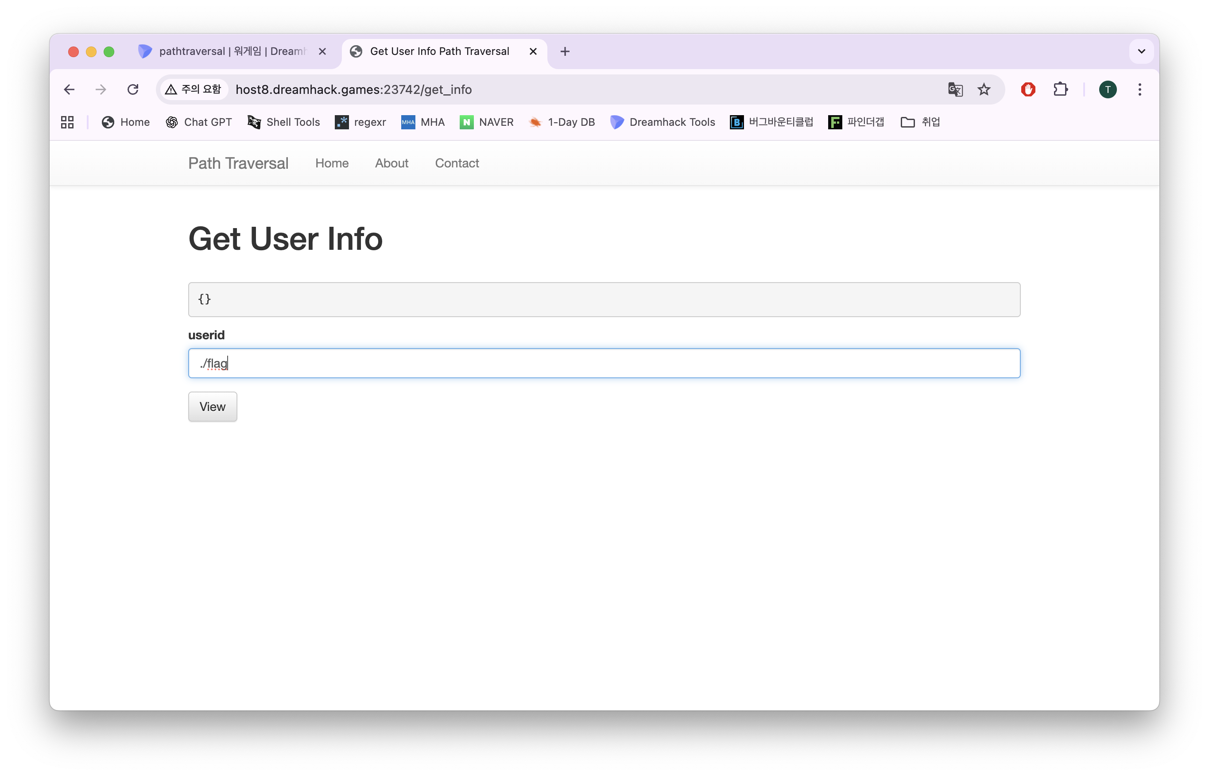Bookmark this page with star icon
The image size is (1209, 776).
984,90
